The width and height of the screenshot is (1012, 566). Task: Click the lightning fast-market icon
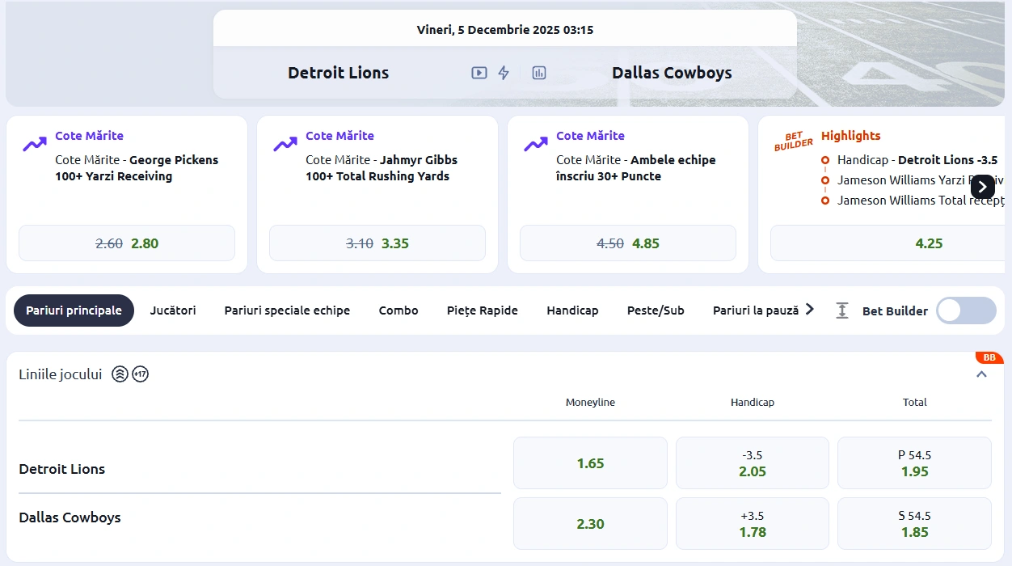(x=504, y=72)
